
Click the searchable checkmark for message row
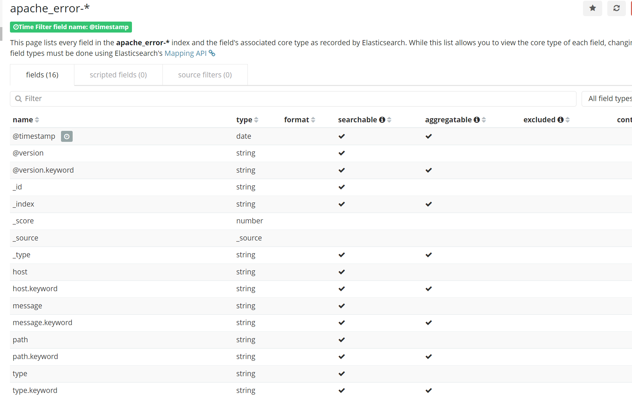point(342,306)
